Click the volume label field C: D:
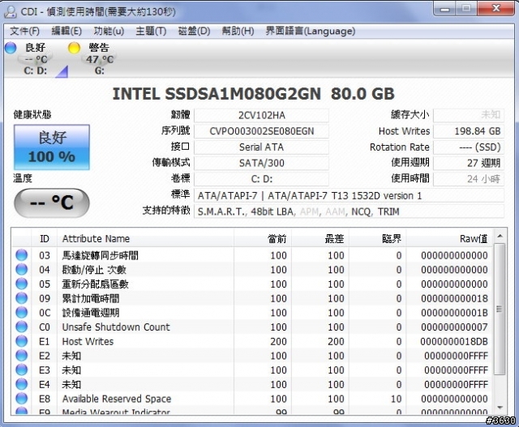The image size is (519, 427). pyautogui.click(x=261, y=179)
